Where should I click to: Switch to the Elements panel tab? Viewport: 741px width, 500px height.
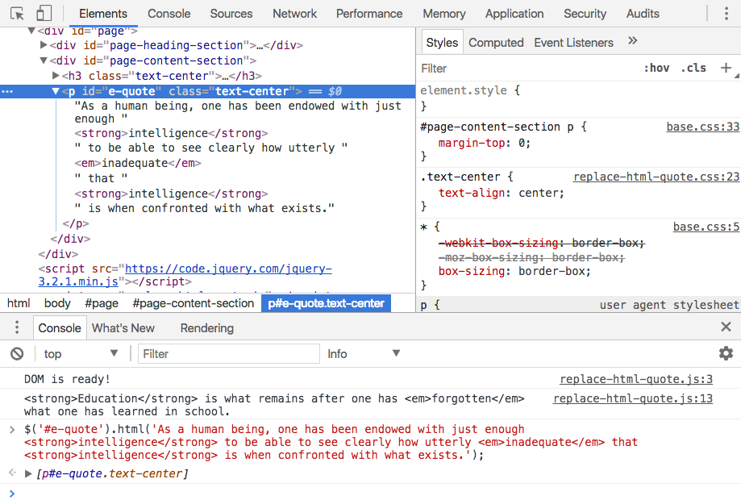[x=103, y=14]
